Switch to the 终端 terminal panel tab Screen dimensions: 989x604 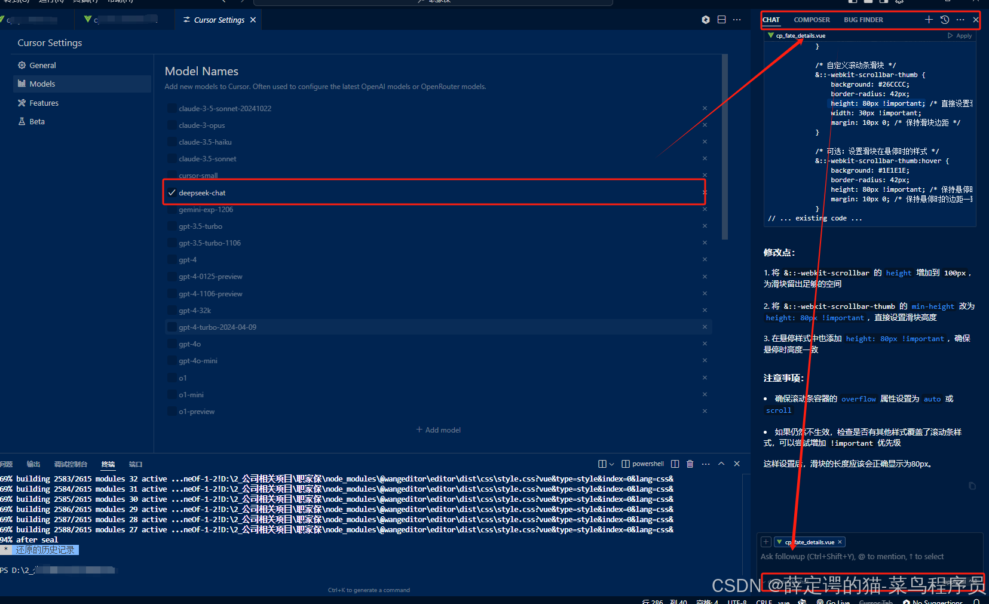[x=108, y=464]
